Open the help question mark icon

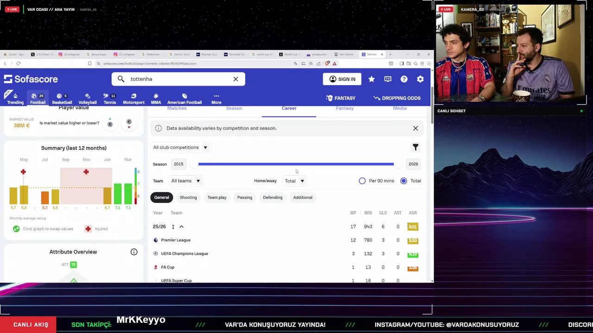[404, 79]
